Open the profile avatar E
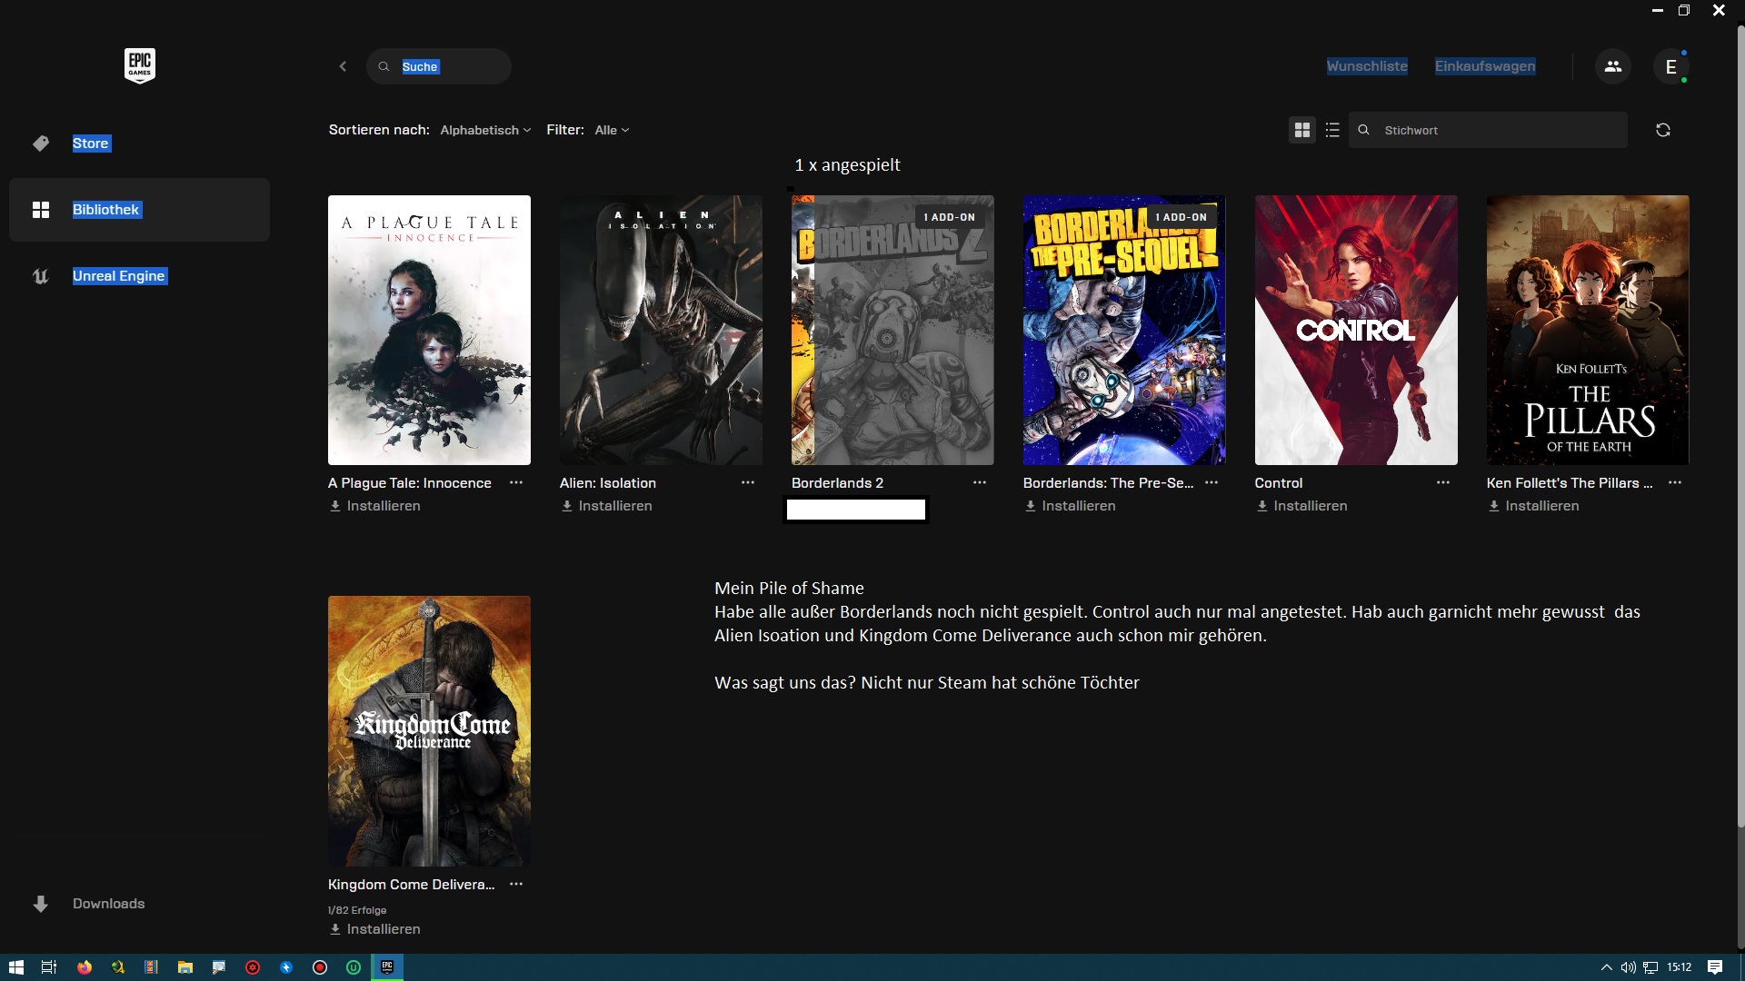1745x981 pixels. [x=1670, y=66]
